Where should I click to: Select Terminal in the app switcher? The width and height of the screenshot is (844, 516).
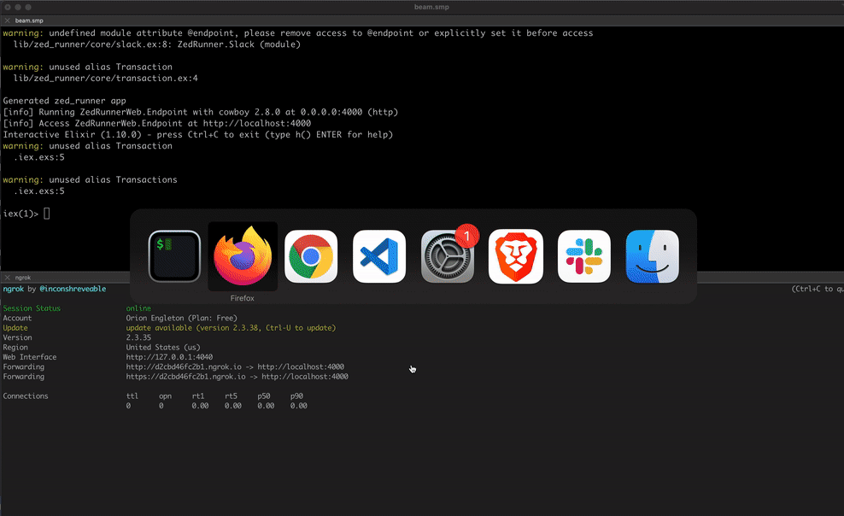174,256
